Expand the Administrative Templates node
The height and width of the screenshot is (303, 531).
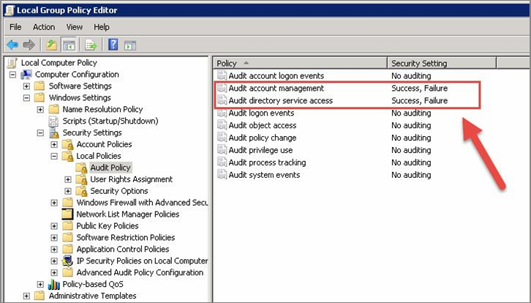pos(27,296)
